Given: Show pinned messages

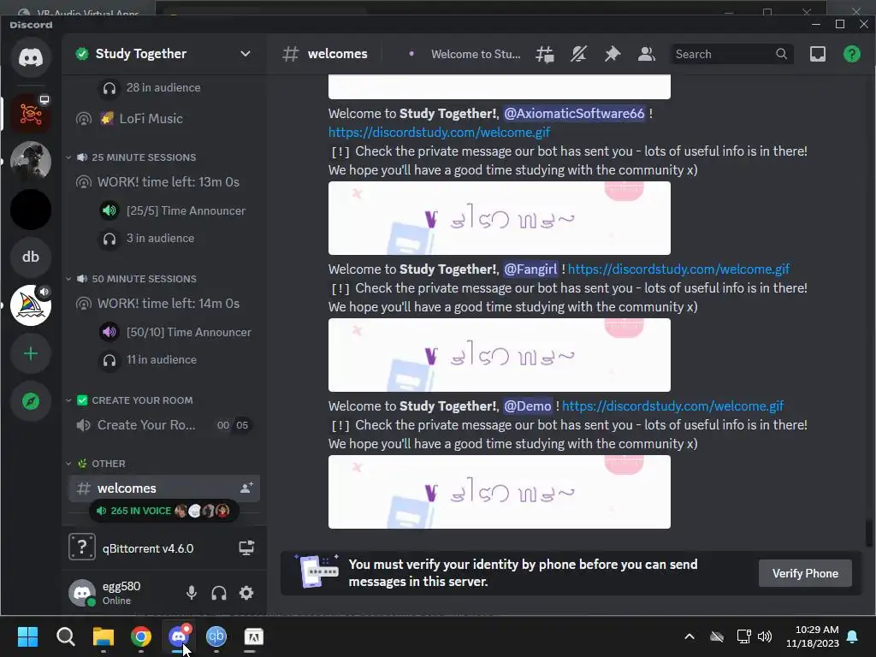Looking at the screenshot, I should tap(613, 54).
